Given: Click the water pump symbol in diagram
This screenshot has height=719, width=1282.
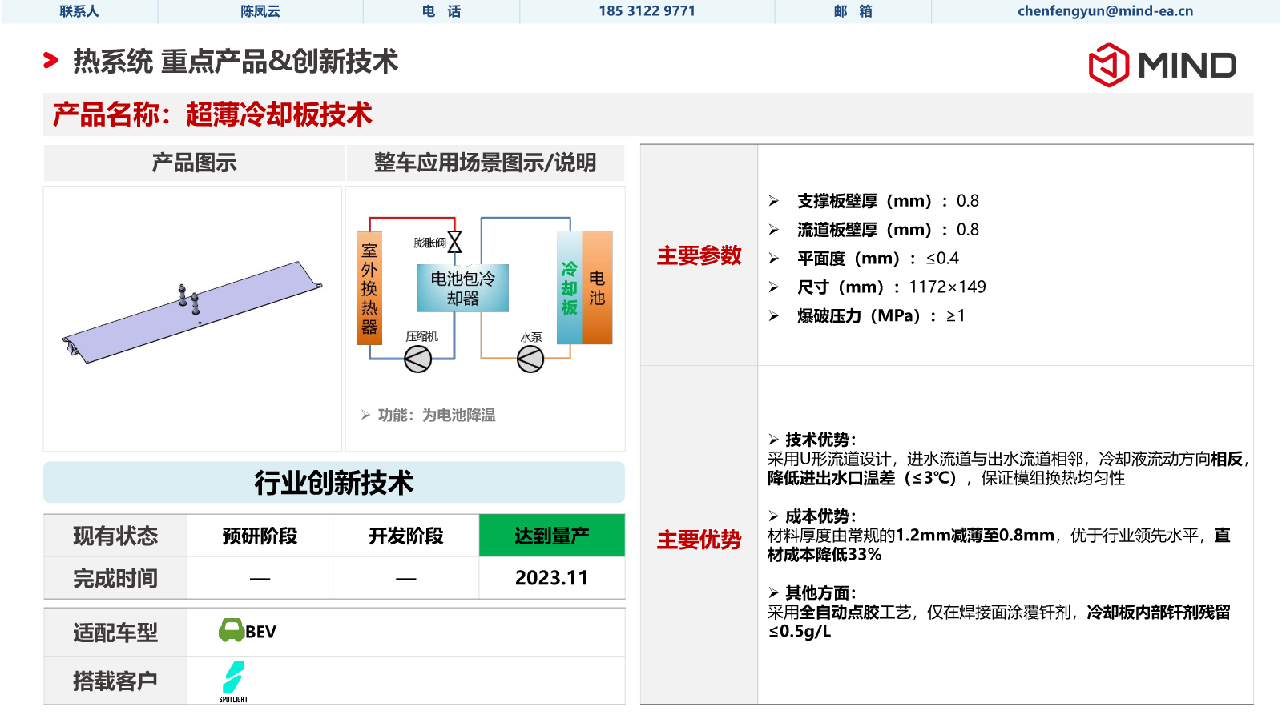Looking at the screenshot, I should [x=530, y=359].
